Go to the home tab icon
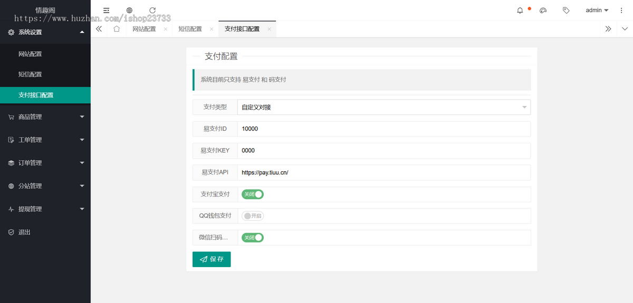 [x=117, y=29]
